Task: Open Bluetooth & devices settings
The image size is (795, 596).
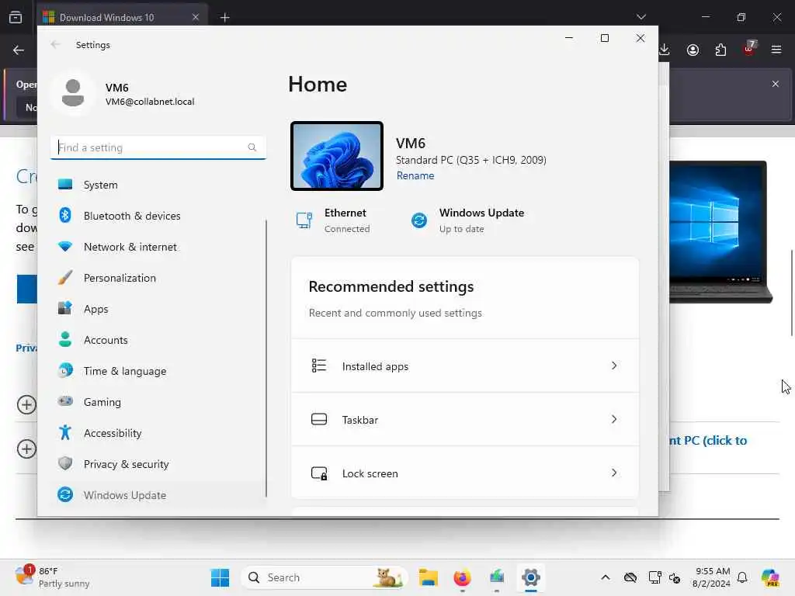Action: pos(158,216)
